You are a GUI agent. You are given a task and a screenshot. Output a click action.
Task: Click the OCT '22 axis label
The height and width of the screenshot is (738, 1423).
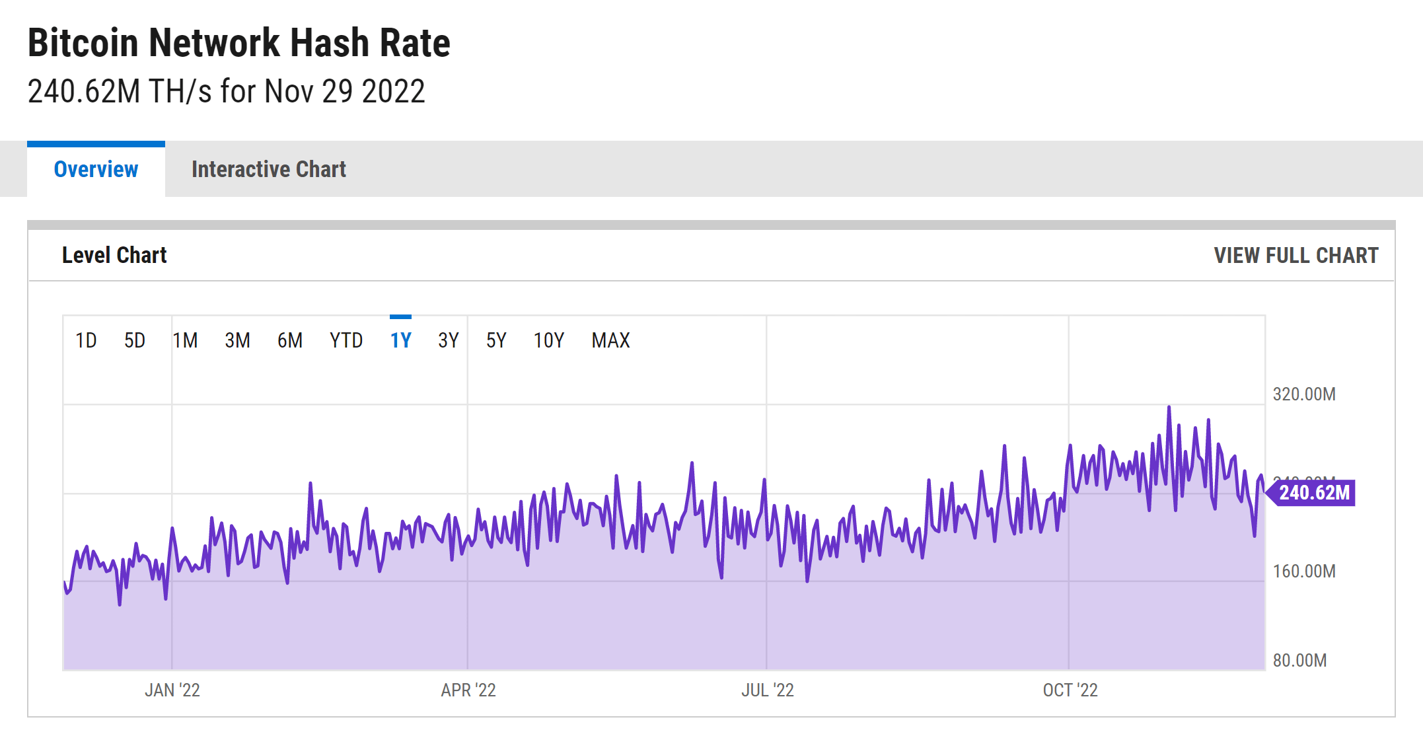[1070, 690]
